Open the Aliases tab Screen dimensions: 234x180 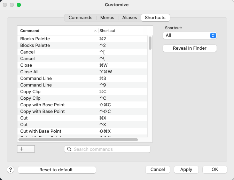pos(130,18)
